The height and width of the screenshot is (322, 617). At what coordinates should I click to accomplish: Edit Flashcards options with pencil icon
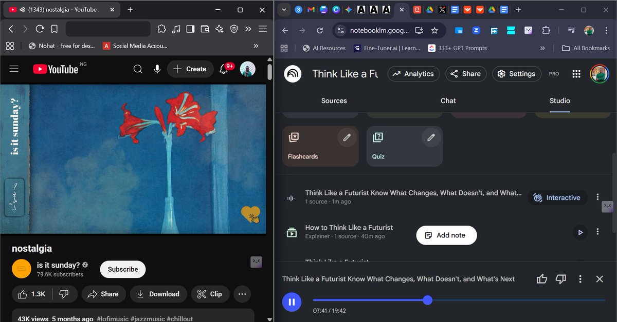[347, 137]
